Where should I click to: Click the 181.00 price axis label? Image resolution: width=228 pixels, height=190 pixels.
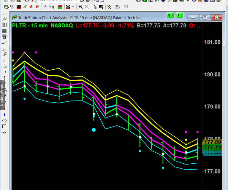tap(212, 42)
